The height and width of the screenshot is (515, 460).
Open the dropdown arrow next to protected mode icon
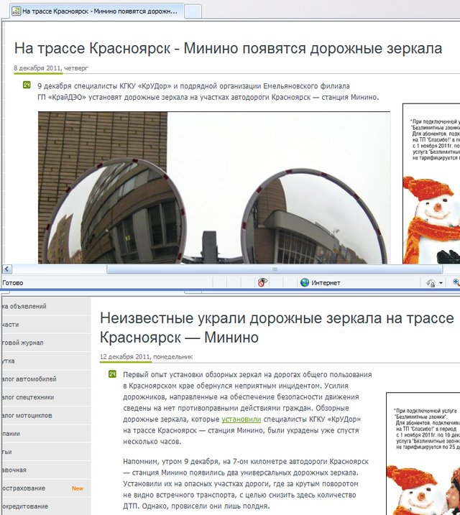[x=441, y=283]
